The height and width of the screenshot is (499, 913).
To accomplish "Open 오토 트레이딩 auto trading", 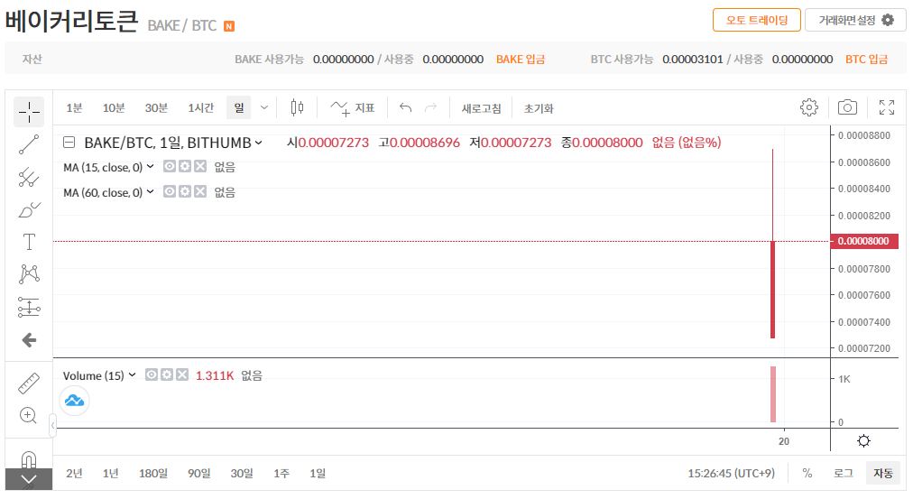I will tap(756, 20).
